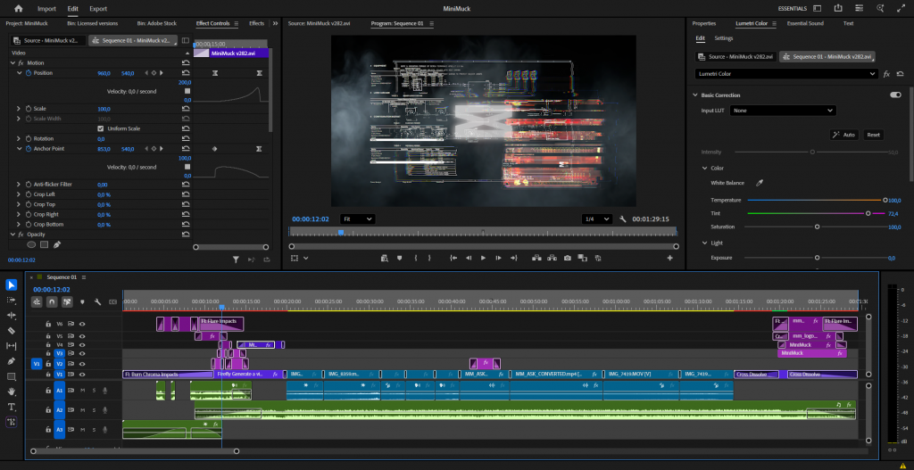The image size is (914, 470).
Task: Click the Export Frame camera icon
Action: [x=567, y=258]
